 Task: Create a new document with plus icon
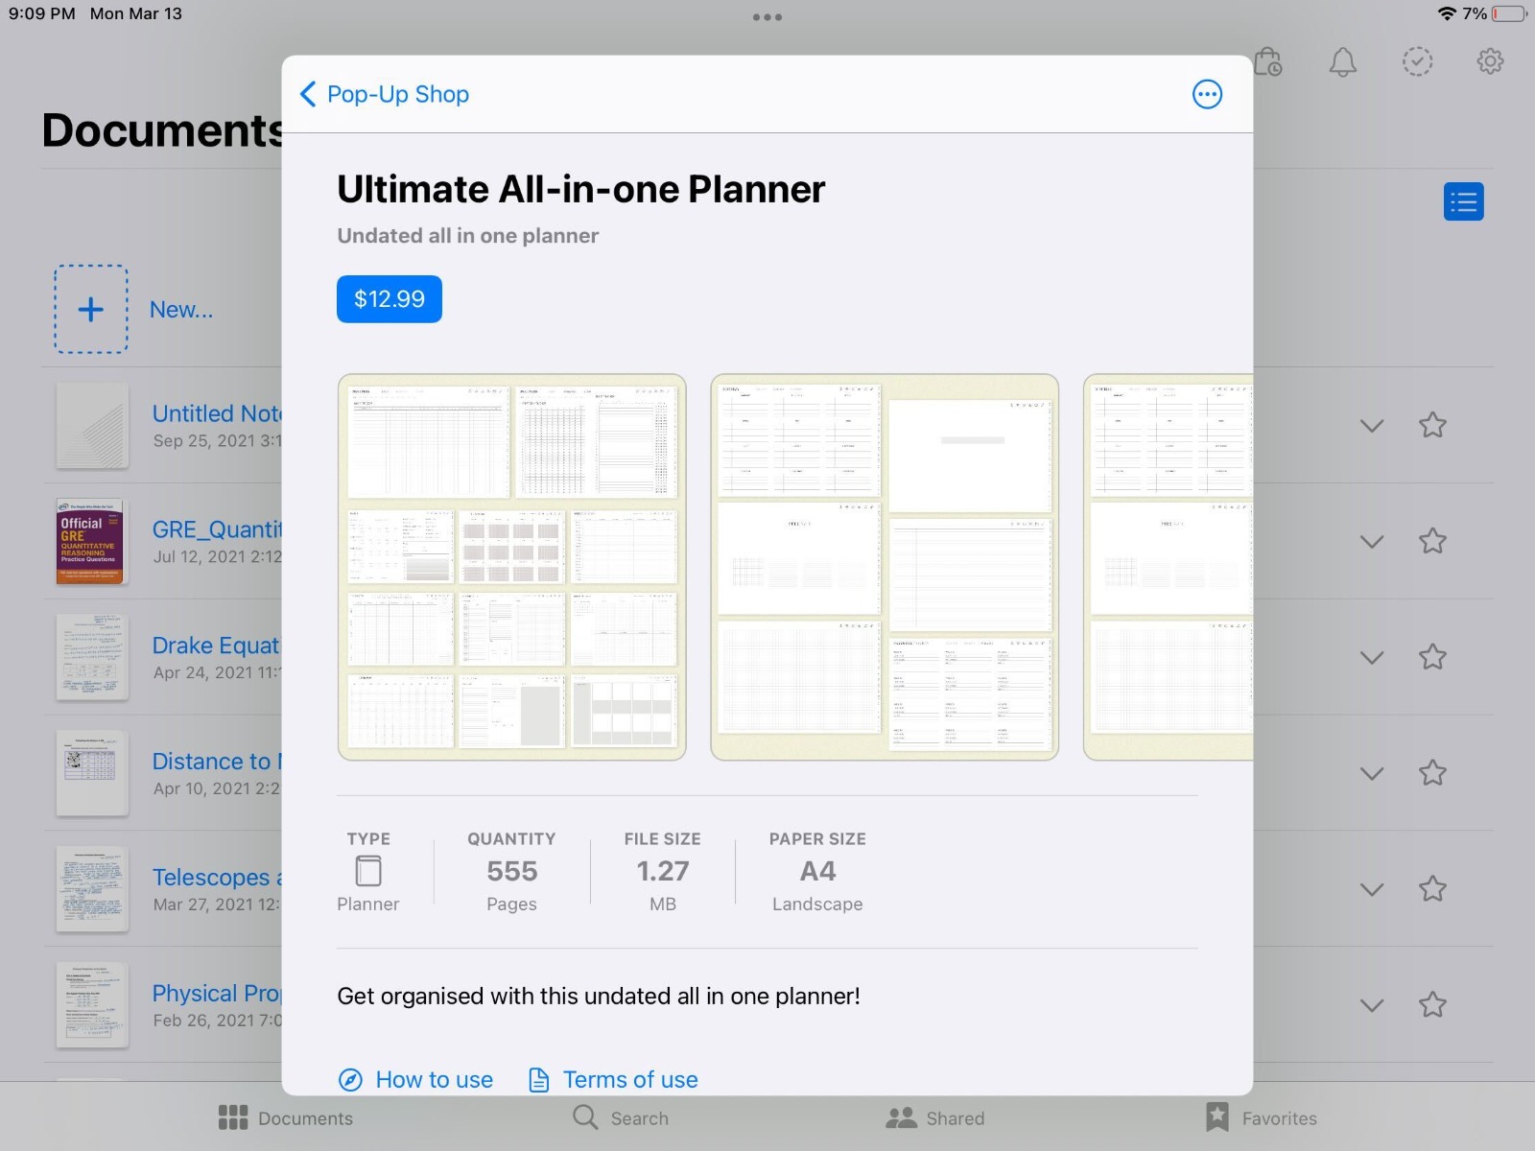point(91,309)
